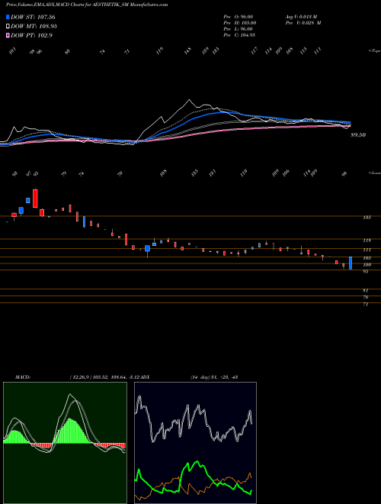Click the 'Pre L: 96.00' value
Viewport: 381px width, 504px height.
239,29
